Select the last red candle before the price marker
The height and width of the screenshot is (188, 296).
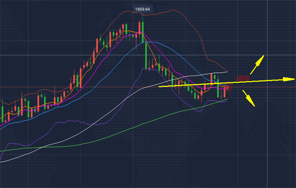(x=225, y=93)
